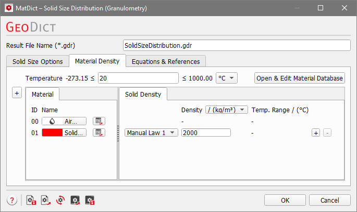The height and width of the screenshot is (212, 357).
Task: Open help via the red question mark
Action: (x=12, y=200)
